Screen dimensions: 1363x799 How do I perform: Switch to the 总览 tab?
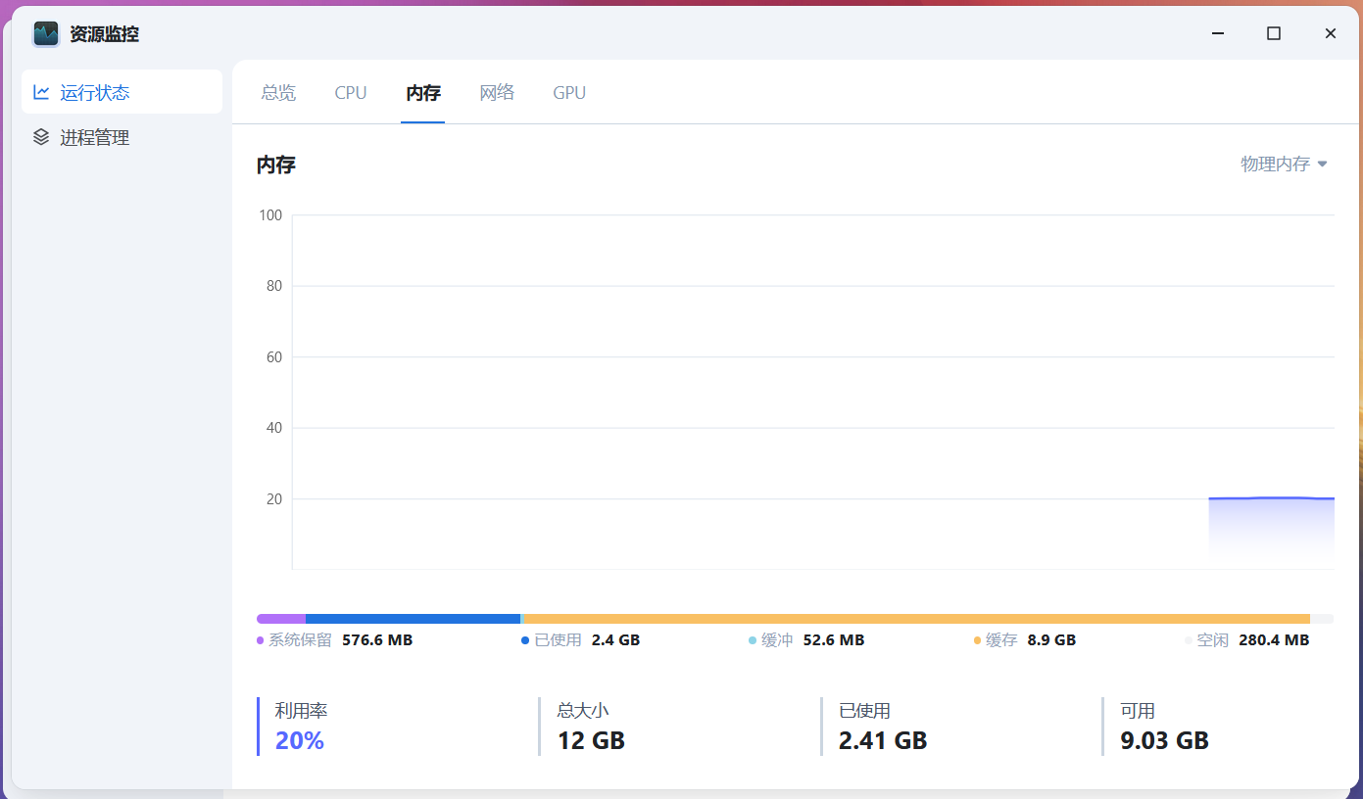point(278,93)
